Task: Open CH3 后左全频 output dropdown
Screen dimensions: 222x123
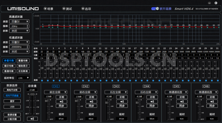Action: 116,92
